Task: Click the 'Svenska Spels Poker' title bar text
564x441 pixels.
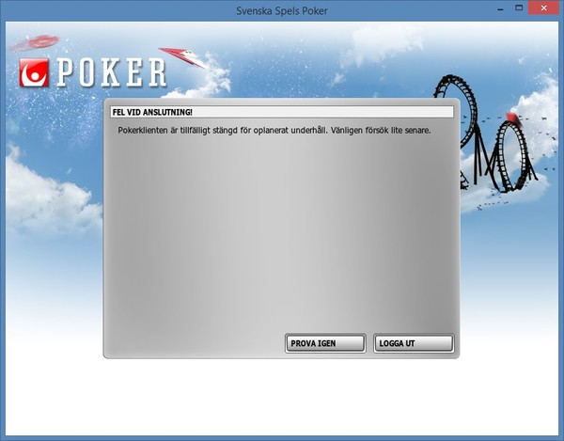Action: coord(281,10)
